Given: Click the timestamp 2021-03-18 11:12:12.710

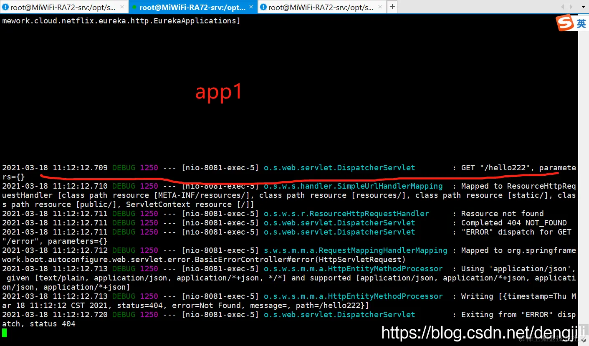Looking at the screenshot, I should pyautogui.click(x=55, y=186).
